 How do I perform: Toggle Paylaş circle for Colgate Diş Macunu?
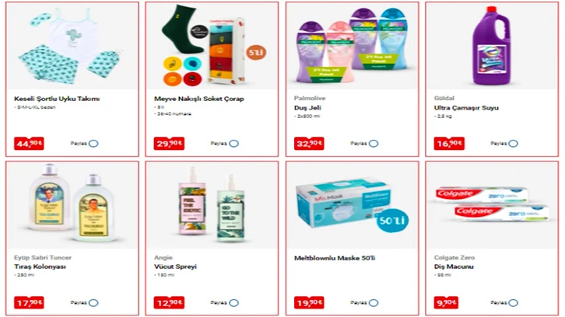(x=514, y=303)
